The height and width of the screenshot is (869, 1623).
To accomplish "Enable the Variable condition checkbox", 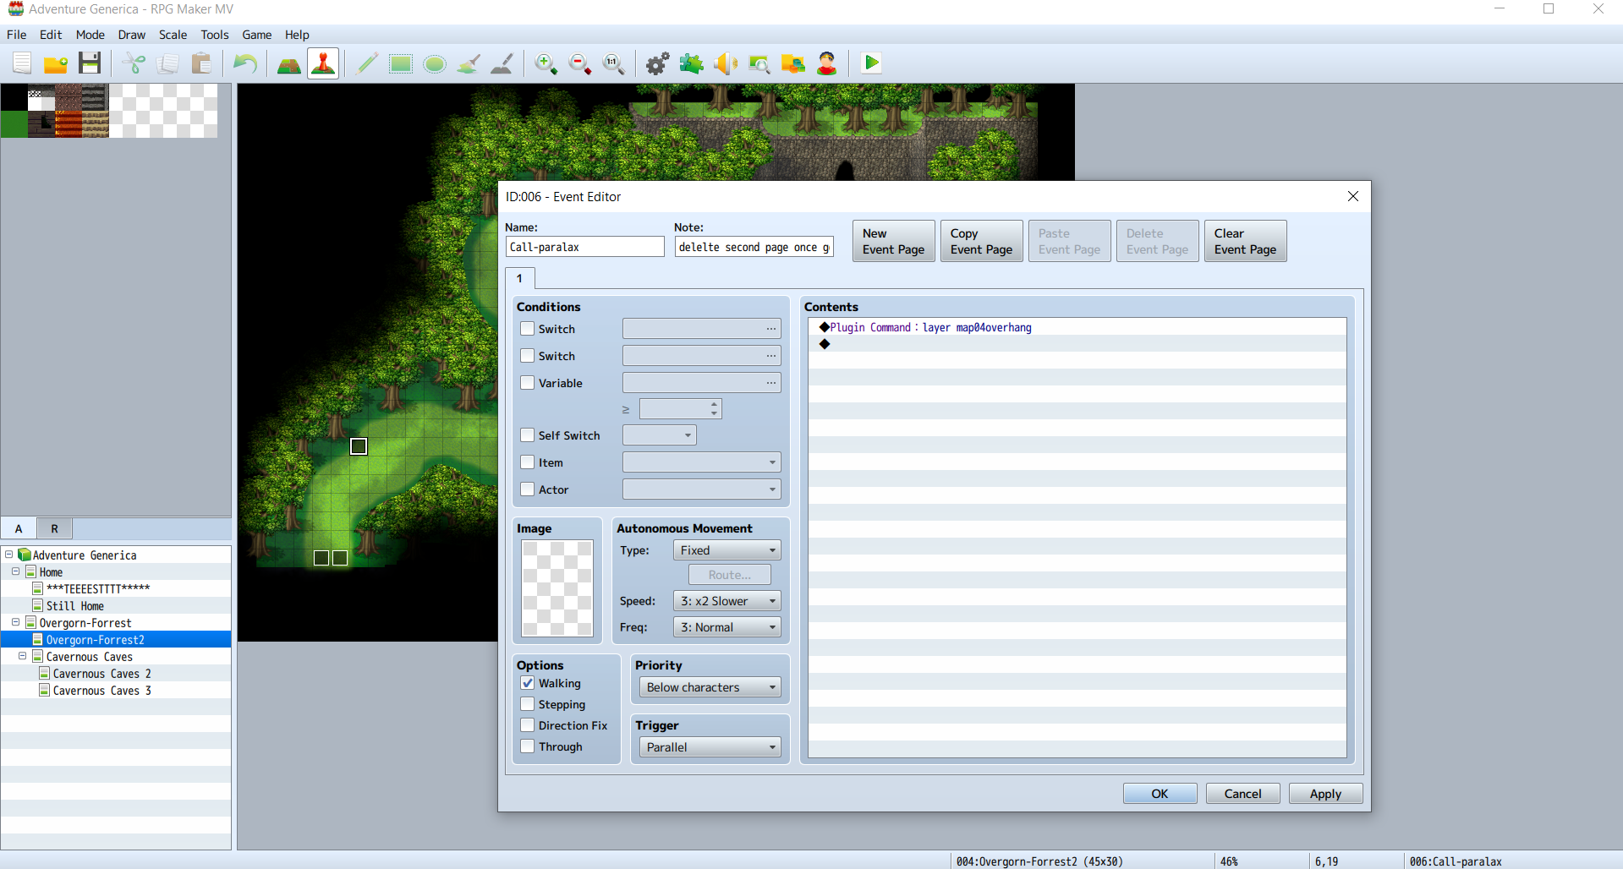I will pyautogui.click(x=528, y=383).
